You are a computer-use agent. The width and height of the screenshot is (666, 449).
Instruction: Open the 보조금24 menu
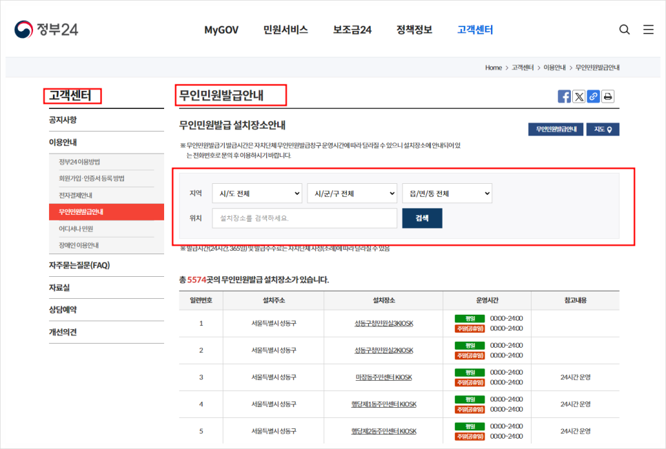click(x=352, y=30)
